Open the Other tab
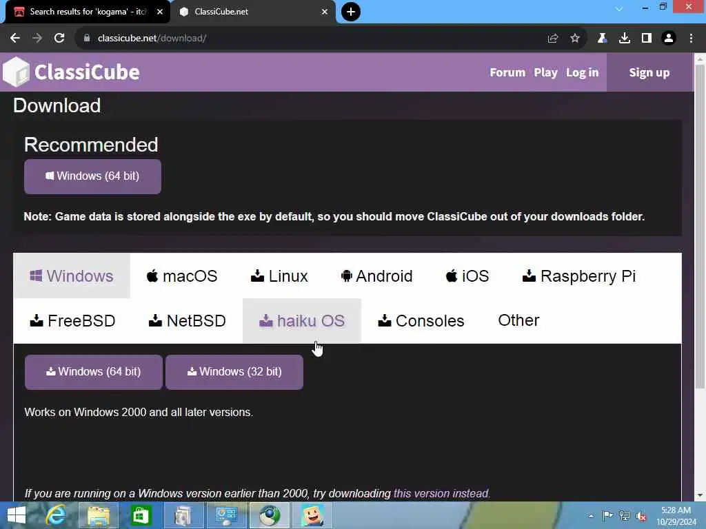Screen dimensions: 706x529 point(518,320)
